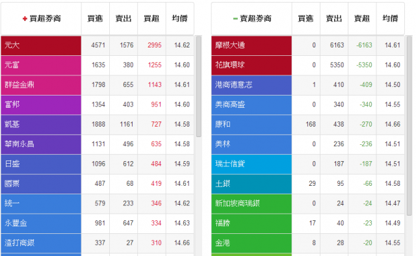Sort sellers table by 賣超 column header
The width and height of the screenshot is (416, 256).
[x=362, y=19]
